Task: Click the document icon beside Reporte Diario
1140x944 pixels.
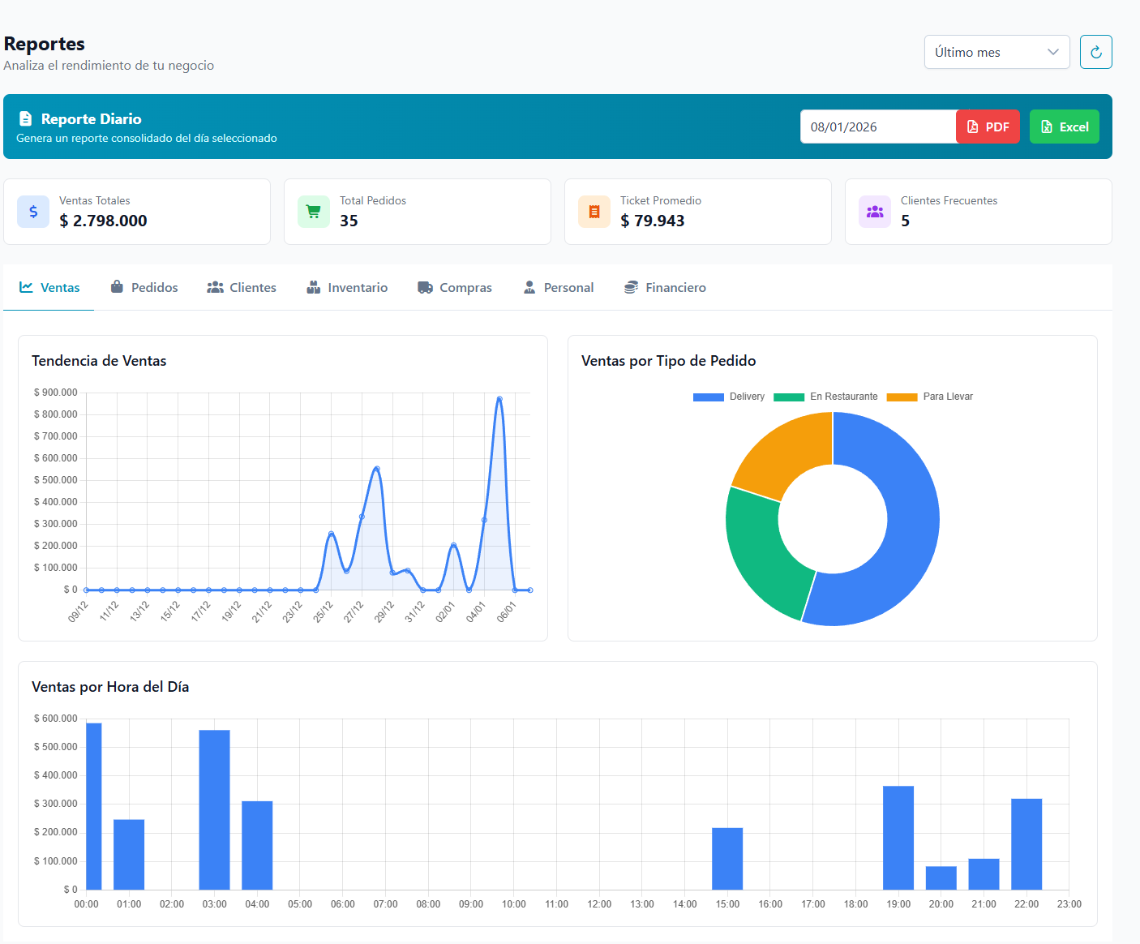Action: point(26,119)
